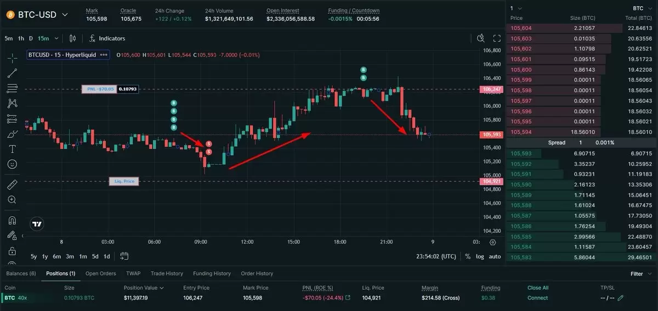Image resolution: width=658 pixels, height=311 pixels.
Task: Open the Funding History tab
Action: (212, 273)
